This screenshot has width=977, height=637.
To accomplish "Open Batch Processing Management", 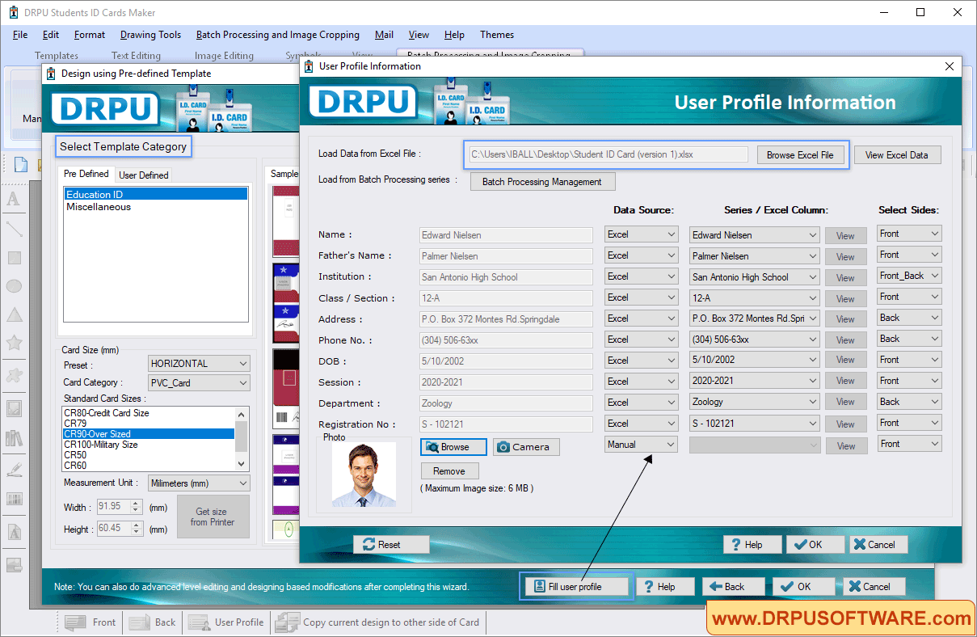I will point(542,182).
